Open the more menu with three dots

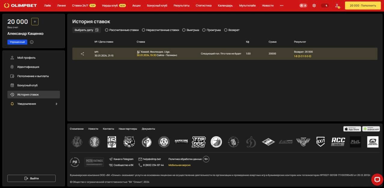[281, 5]
